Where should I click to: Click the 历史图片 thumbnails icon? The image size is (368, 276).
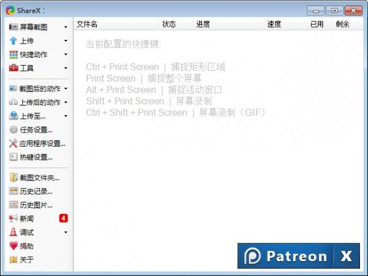coord(13,205)
